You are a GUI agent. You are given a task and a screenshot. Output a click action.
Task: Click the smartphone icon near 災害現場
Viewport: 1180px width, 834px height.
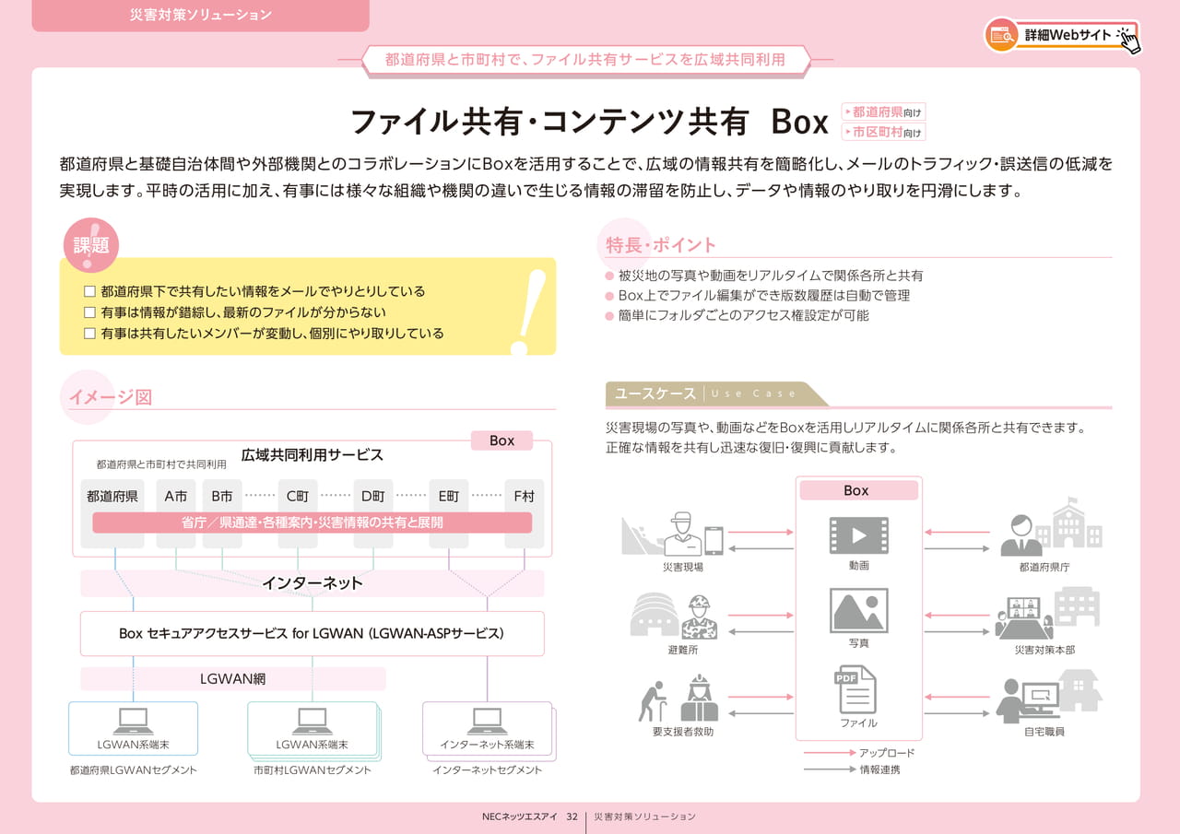(714, 541)
